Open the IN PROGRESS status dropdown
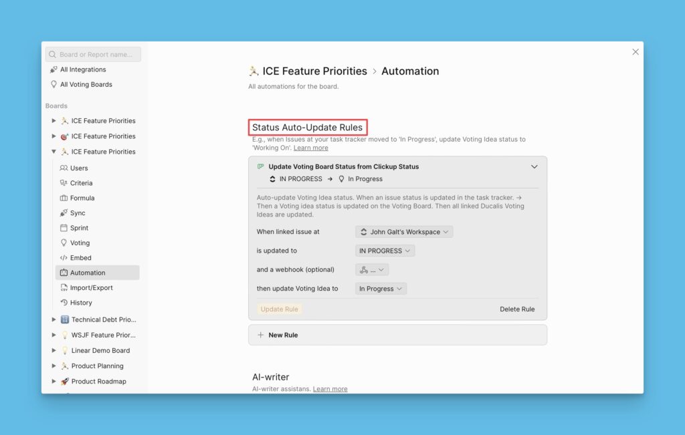Screen dimensions: 685x435 [x=384, y=250]
